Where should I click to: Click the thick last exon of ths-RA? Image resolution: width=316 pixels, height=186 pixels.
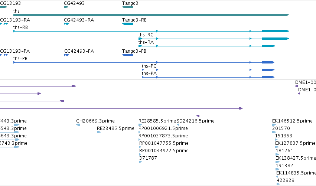pyautogui.click(x=268, y=46)
